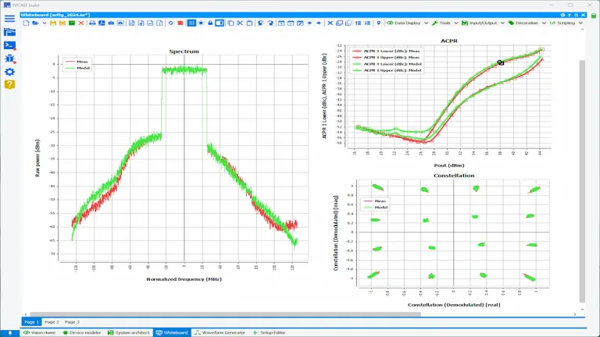
Task: Open the Vision Home tab
Action: click(x=39, y=333)
